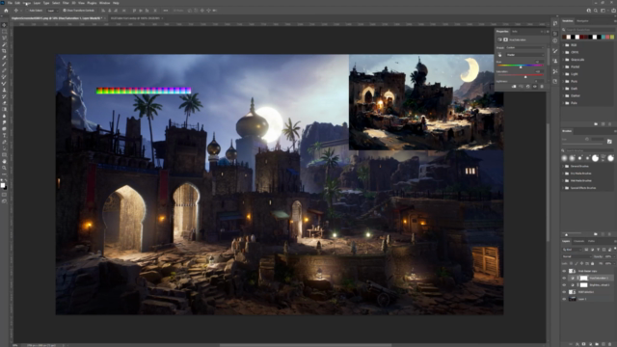Create a new layer from Layers panel
Viewport: 617px width, 347px height.
(604, 344)
